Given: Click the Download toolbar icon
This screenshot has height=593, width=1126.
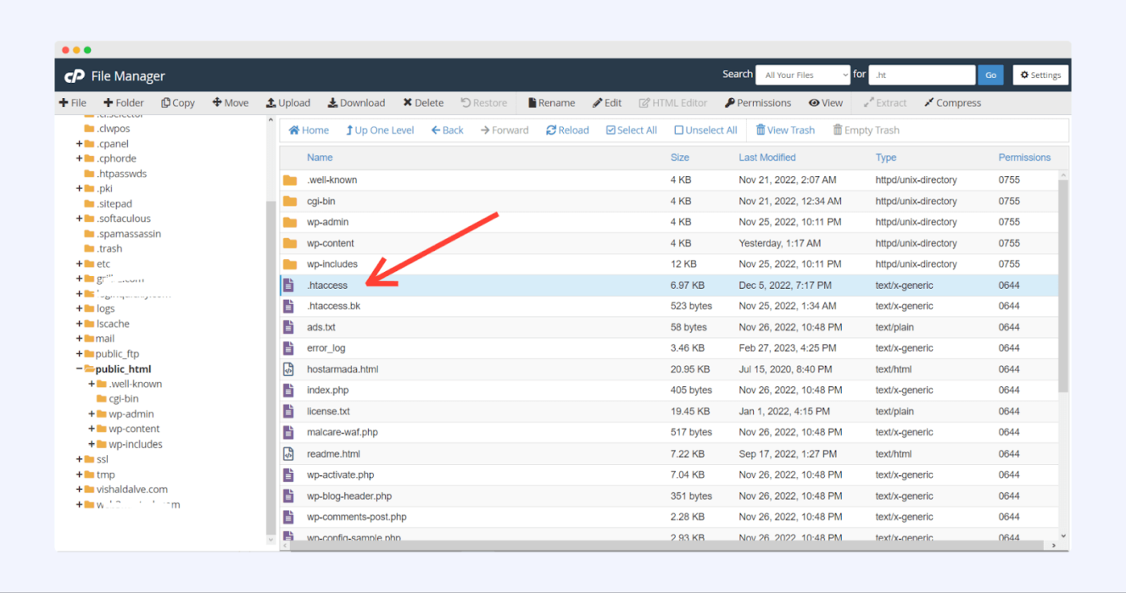Looking at the screenshot, I should click(333, 103).
